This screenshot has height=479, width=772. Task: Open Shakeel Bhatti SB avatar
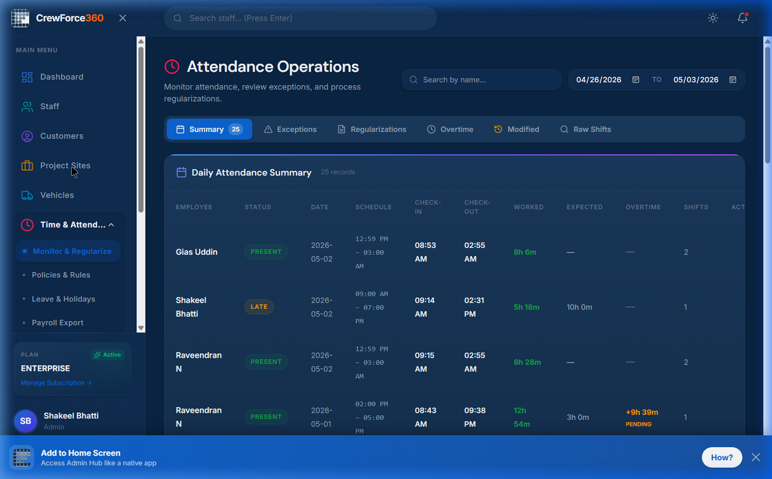(26, 421)
